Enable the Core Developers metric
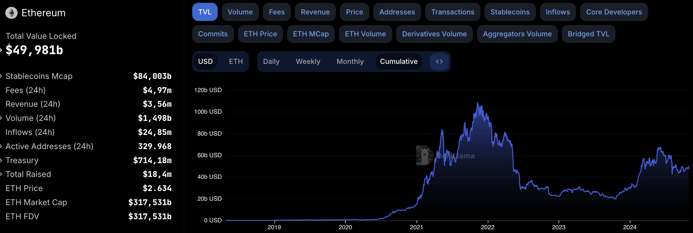This screenshot has height=233, width=693. point(614,12)
